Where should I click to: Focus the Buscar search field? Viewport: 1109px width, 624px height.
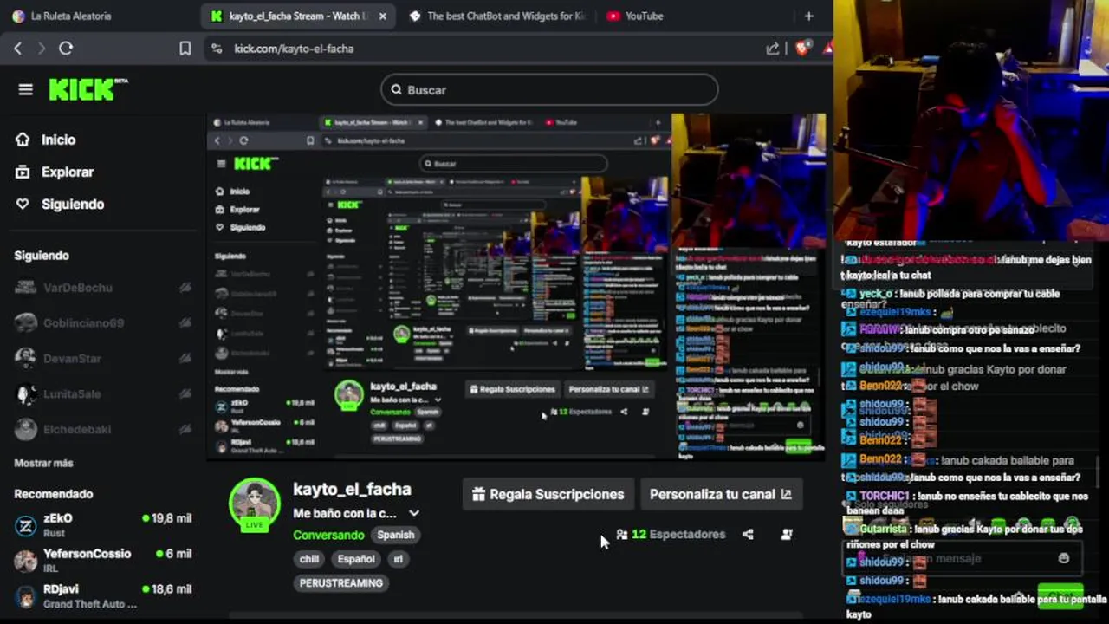(x=549, y=89)
